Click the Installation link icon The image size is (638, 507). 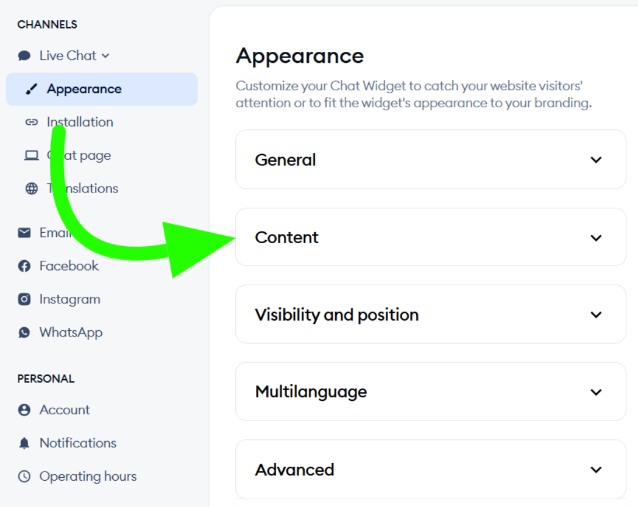tap(31, 122)
